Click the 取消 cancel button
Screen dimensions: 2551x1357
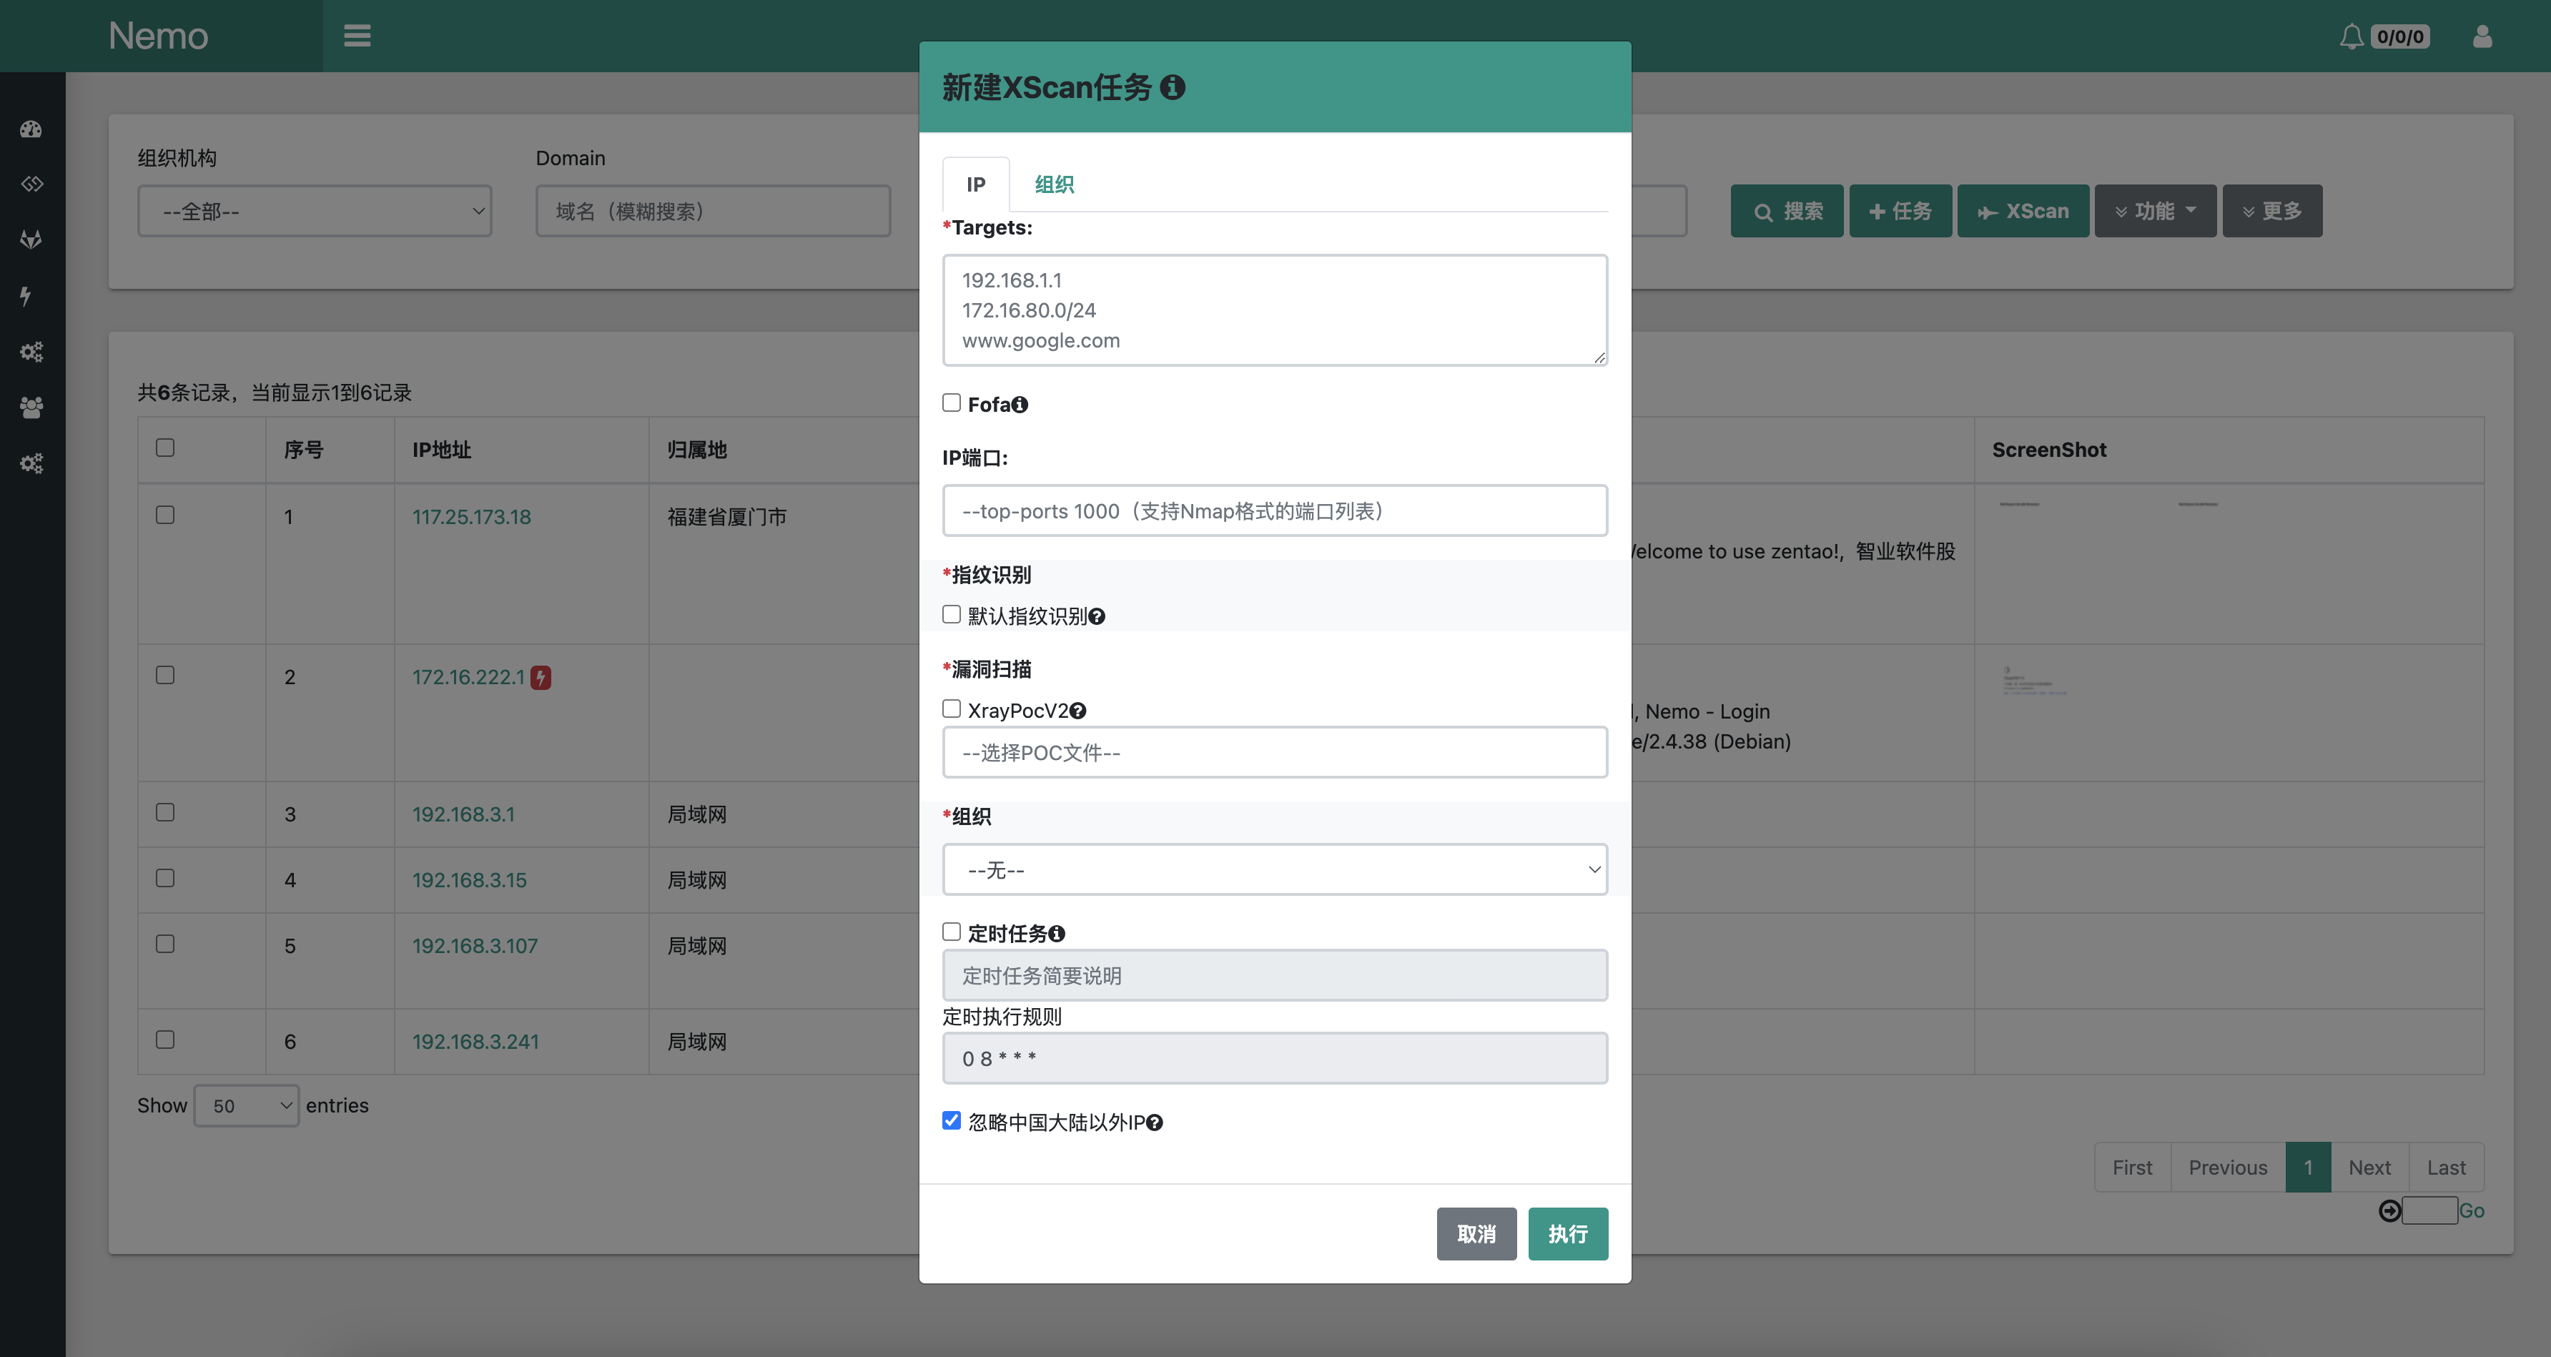tap(1476, 1234)
